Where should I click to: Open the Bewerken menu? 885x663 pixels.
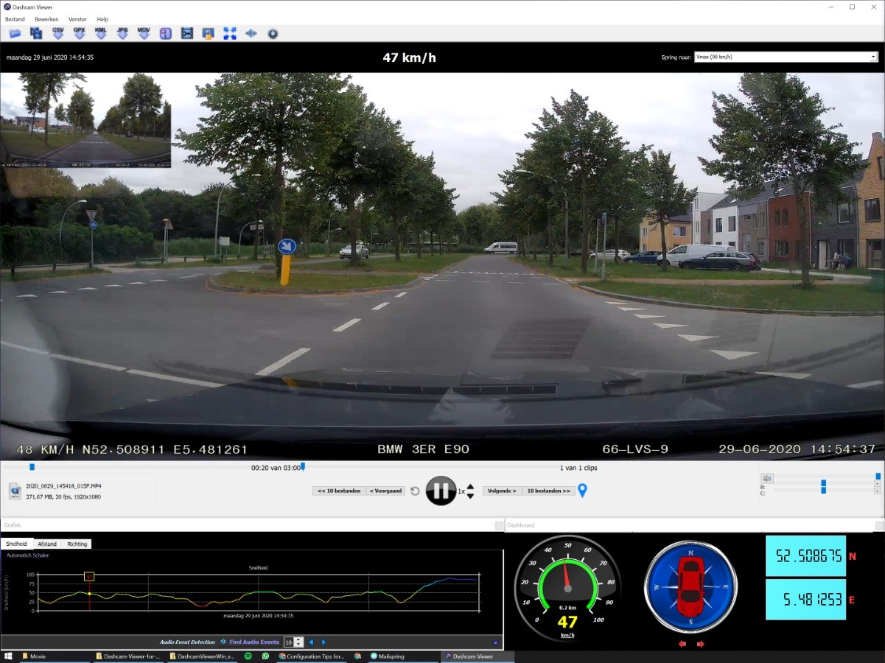46,19
